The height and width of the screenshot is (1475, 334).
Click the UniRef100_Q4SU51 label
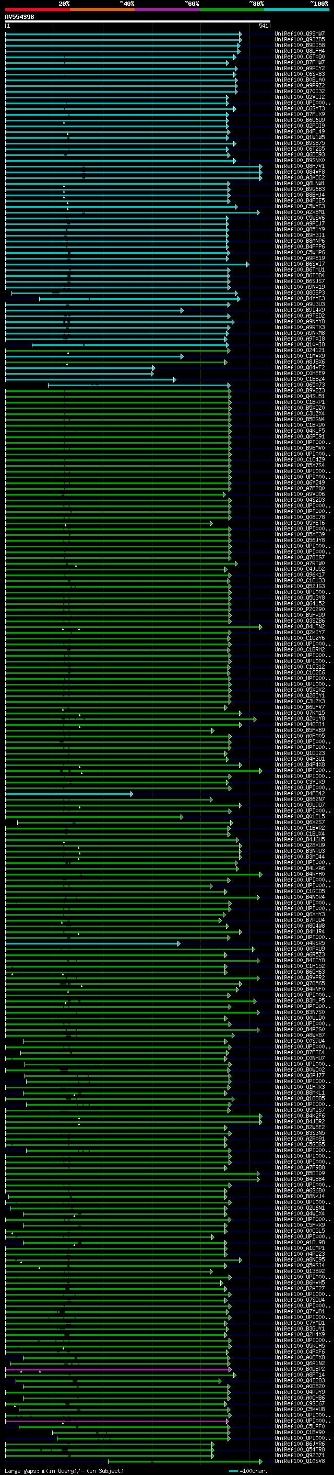pos(300,396)
